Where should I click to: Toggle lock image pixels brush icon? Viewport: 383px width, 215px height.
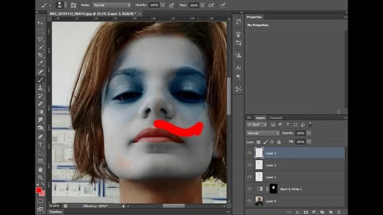tap(265, 142)
